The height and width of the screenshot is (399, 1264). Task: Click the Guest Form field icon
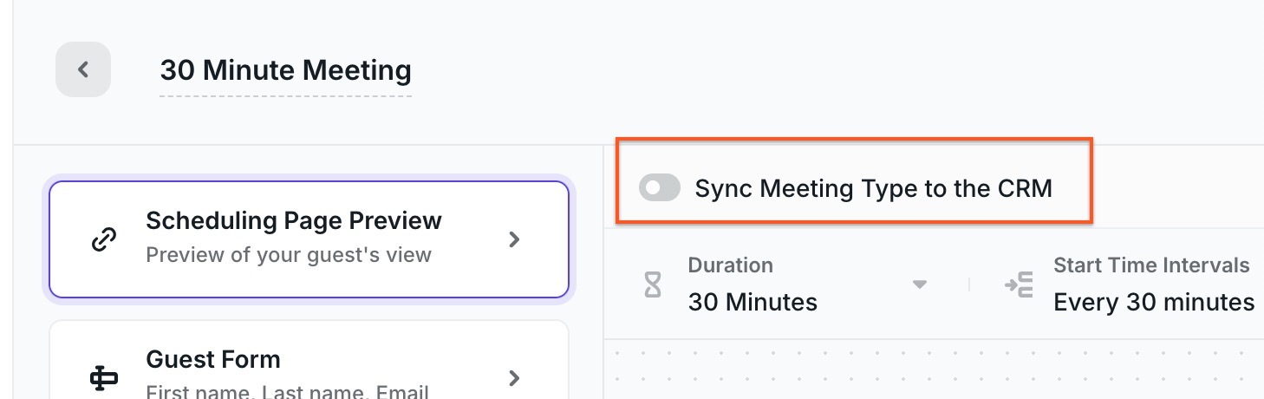(104, 377)
